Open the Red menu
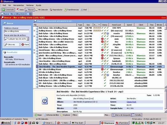The width and height of the screenshot is (167, 125). pos(4,5)
